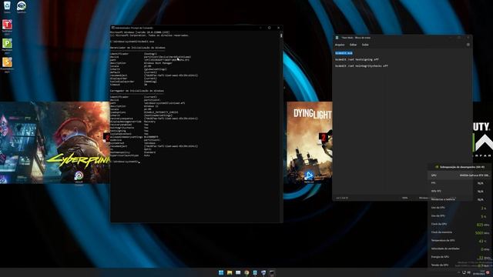Open the blue shortcut icon under Dying Light
Image resolution: width=493 pixels, height=277 pixels.
pyautogui.click(x=309, y=176)
